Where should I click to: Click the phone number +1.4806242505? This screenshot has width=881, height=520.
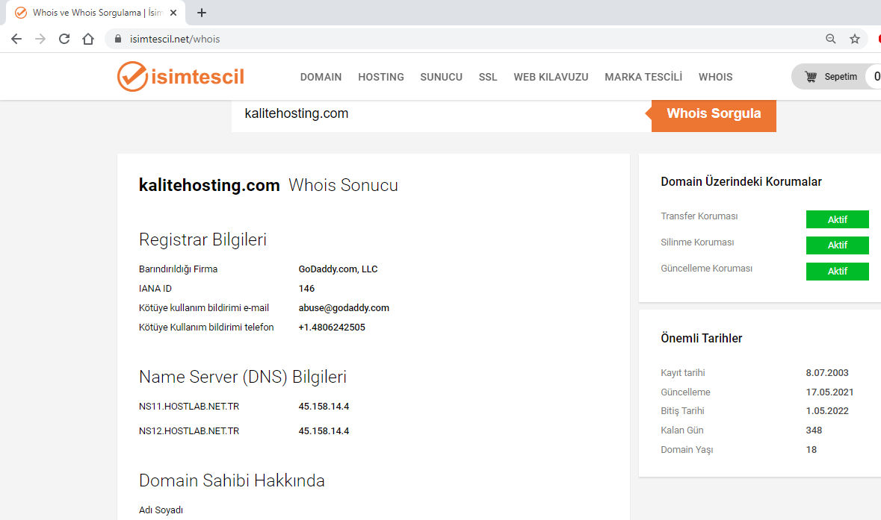(332, 327)
